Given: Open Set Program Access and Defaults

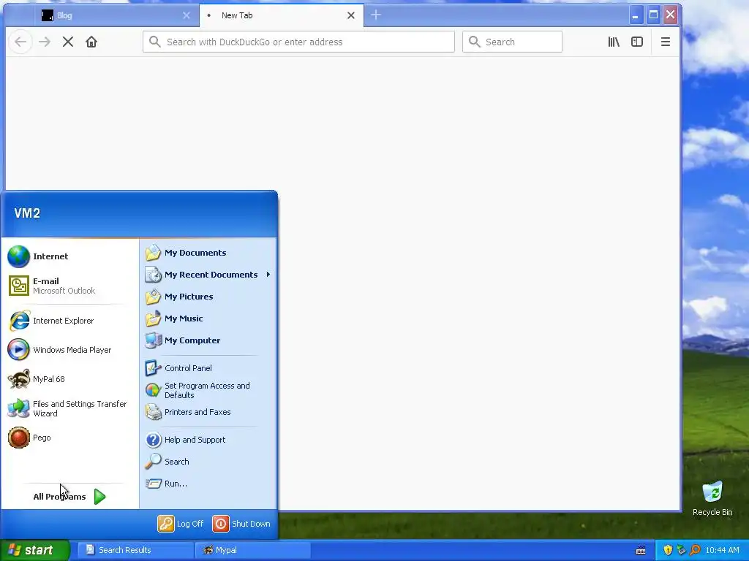Looking at the screenshot, I should tap(208, 390).
